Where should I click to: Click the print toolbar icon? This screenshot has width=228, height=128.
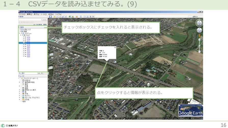coord(87,17)
